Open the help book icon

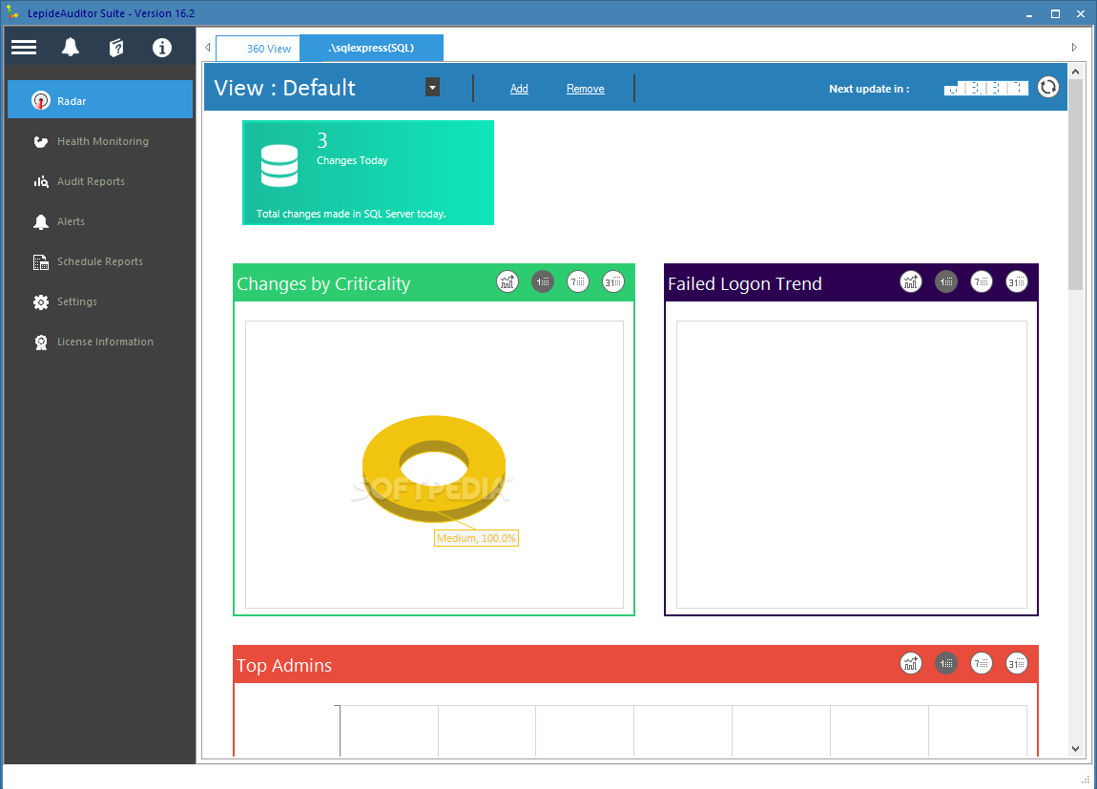[116, 48]
